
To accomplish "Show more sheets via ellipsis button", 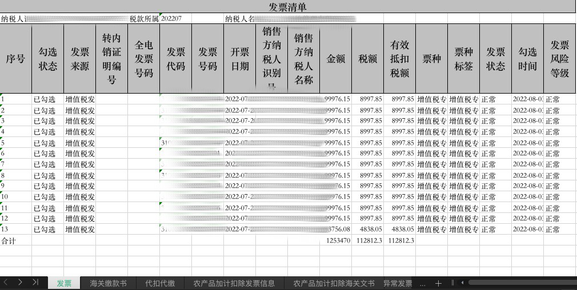I will (422, 284).
